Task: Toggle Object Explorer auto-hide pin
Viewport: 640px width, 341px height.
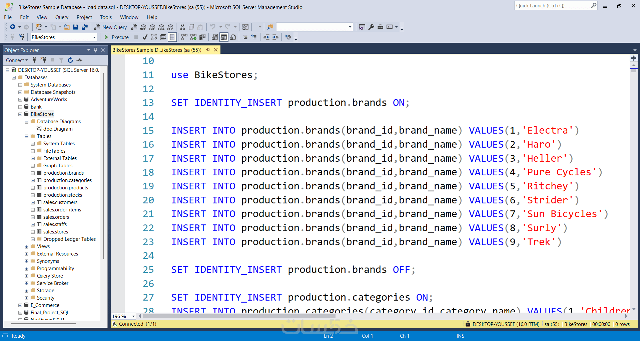Action: [95, 50]
